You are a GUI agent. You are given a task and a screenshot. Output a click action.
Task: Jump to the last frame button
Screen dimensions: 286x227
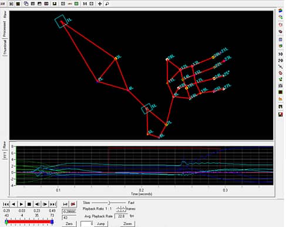(x=53, y=204)
